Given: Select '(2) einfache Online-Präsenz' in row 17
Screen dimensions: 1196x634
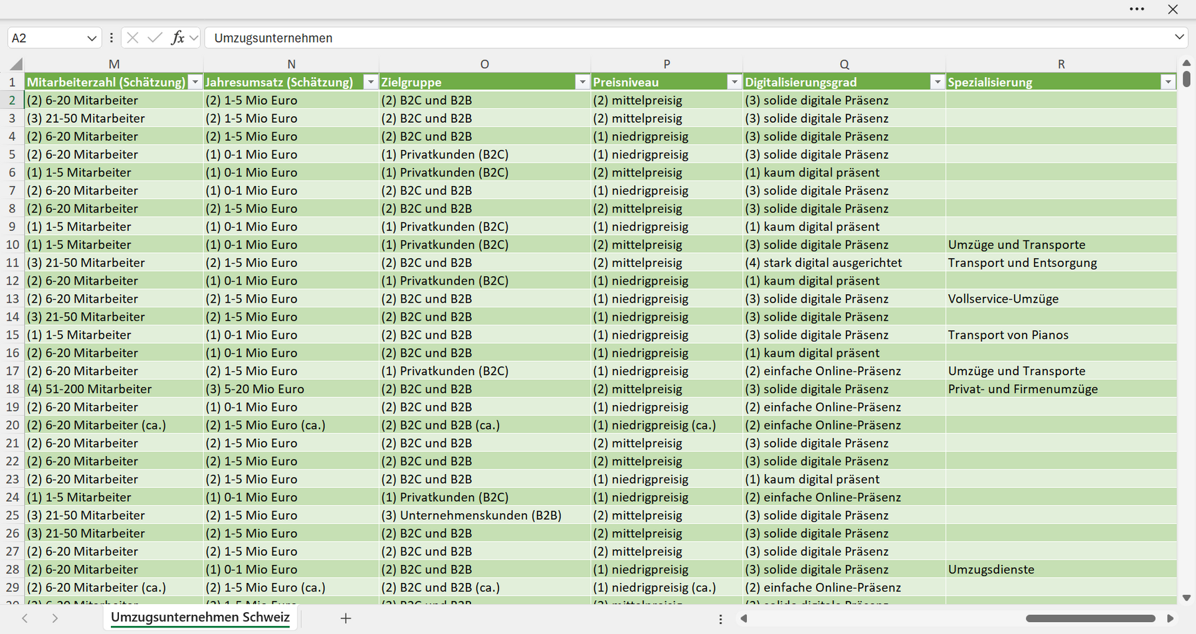Looking at the screenshot, I should 844,371.
